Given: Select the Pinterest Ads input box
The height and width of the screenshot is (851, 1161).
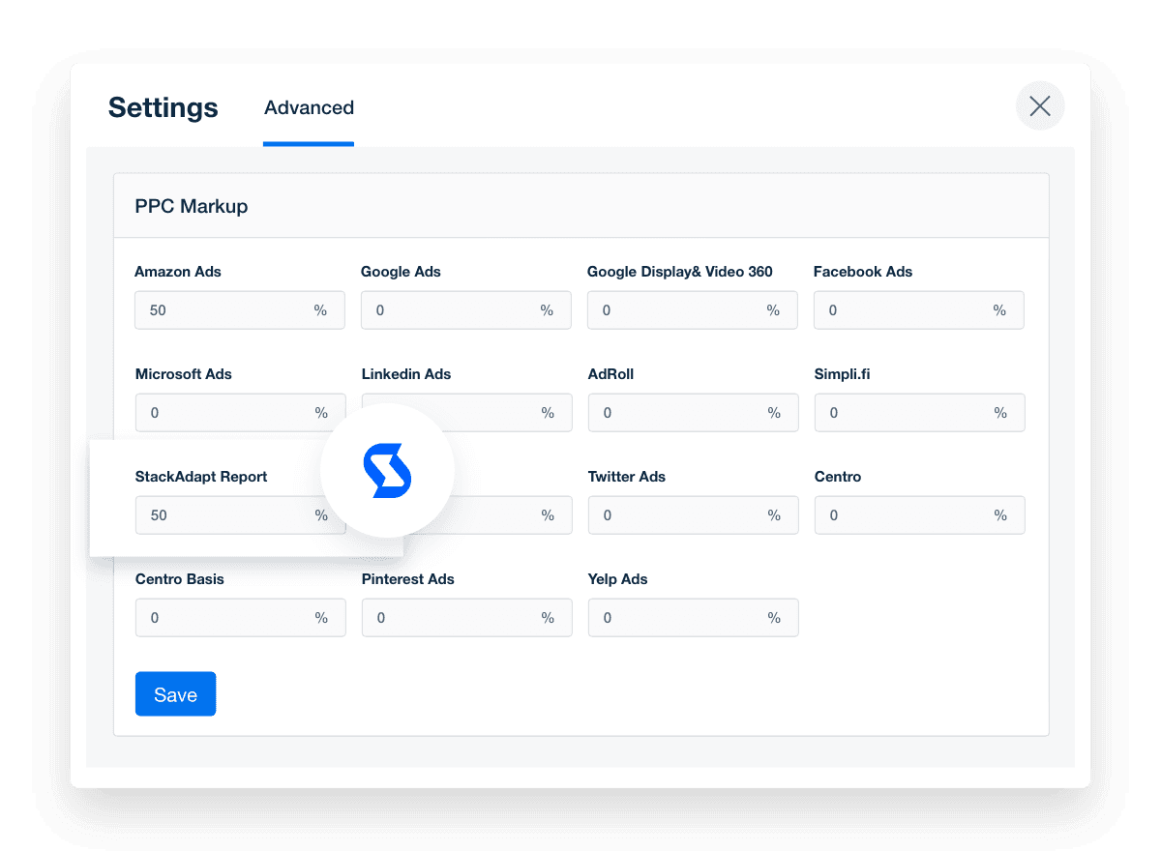Looking at the screenshot, I should 465,617.
